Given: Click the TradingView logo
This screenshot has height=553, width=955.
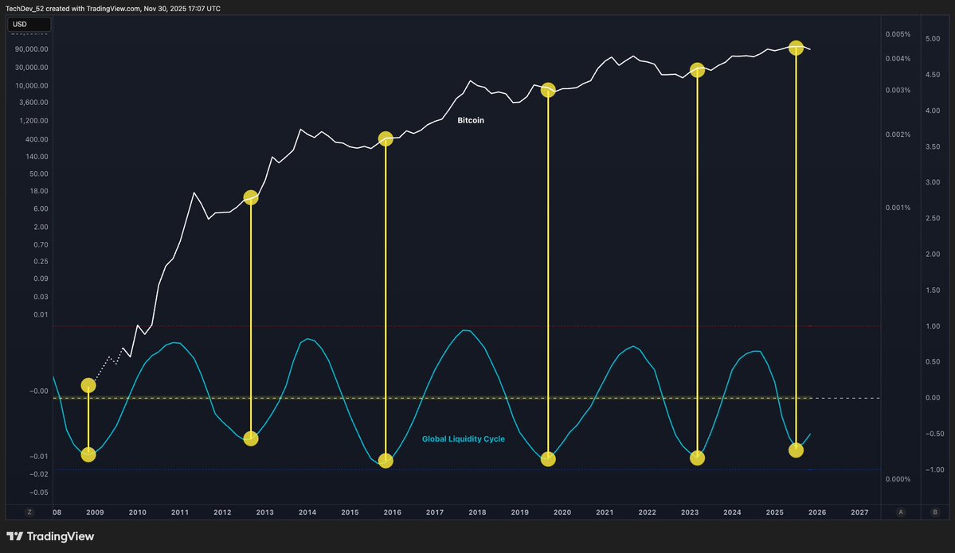Looking at the screenshot, I should point(14,535).
